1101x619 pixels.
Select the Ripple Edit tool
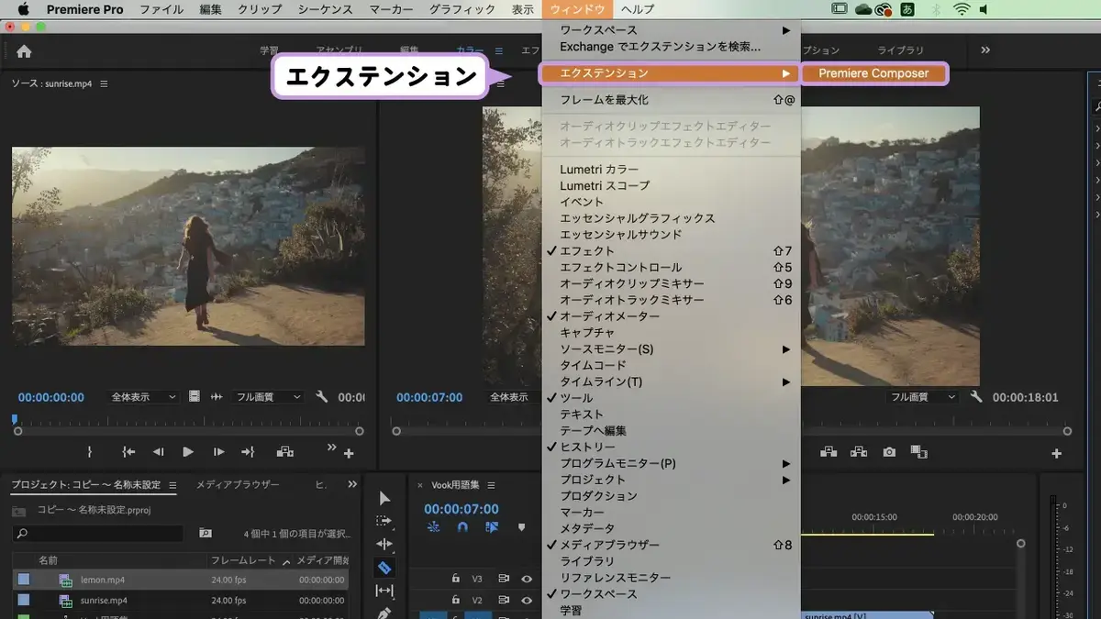point(384,545)
